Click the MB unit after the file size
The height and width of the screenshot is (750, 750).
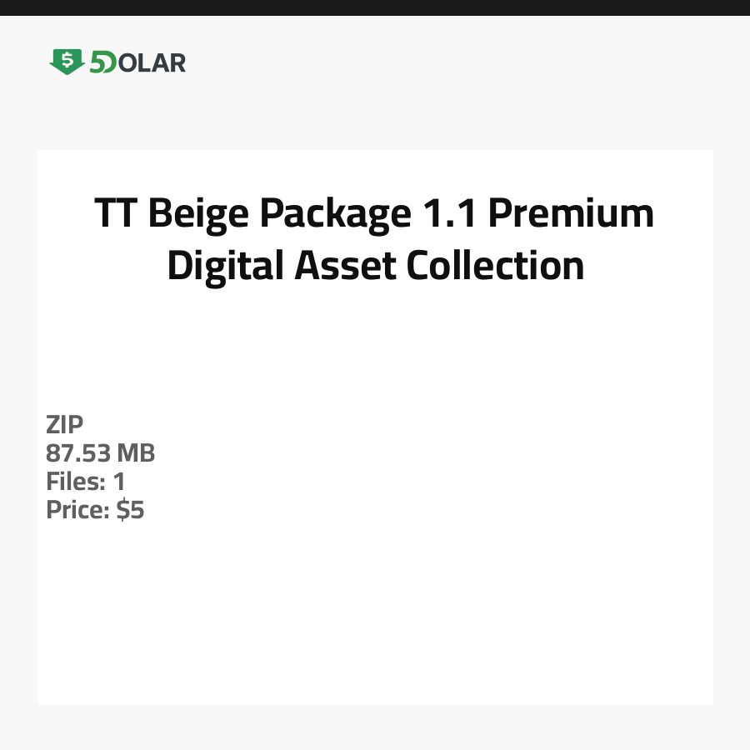136,453
